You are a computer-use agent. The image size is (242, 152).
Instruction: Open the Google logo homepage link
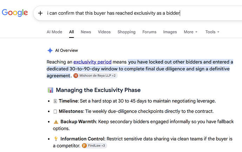(x=15, y=13)
